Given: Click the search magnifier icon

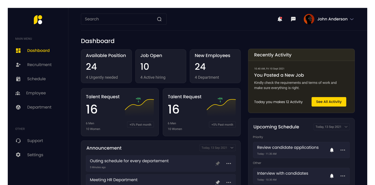Looking at the screenshot, I should click(x=159, y=19).
